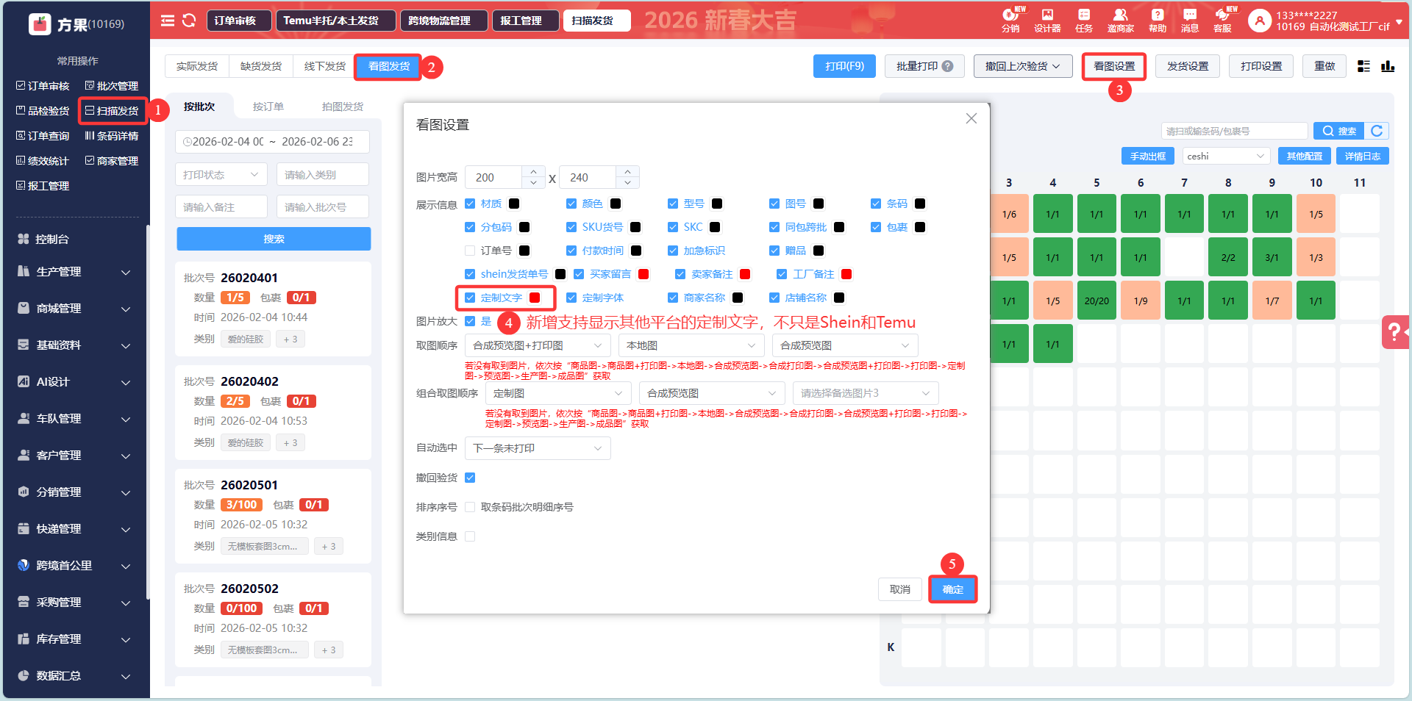
Task: Click the 请输入批次号 input field
Action: click(323, 207)
